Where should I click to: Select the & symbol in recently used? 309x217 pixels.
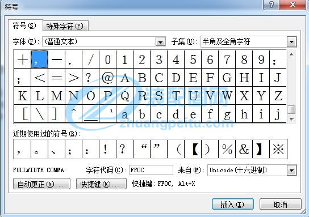[244, 149]
